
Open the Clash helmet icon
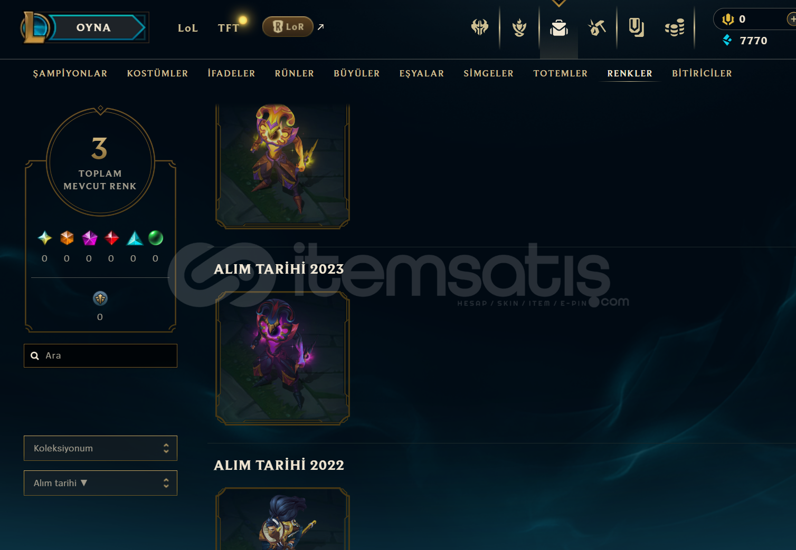480,27
